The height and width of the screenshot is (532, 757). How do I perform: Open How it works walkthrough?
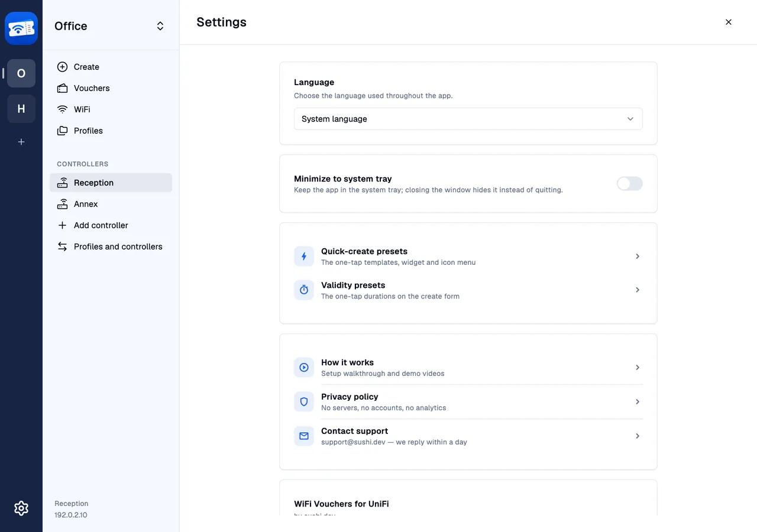pos(468,368)
